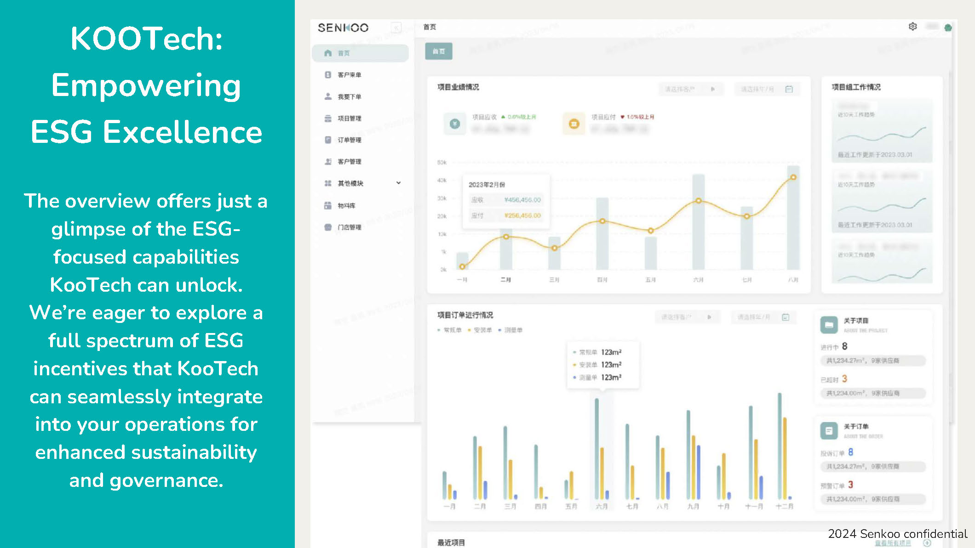
Task: Open year/month picker in 项目订单进行情况 panel
Action: coord(763,317)
